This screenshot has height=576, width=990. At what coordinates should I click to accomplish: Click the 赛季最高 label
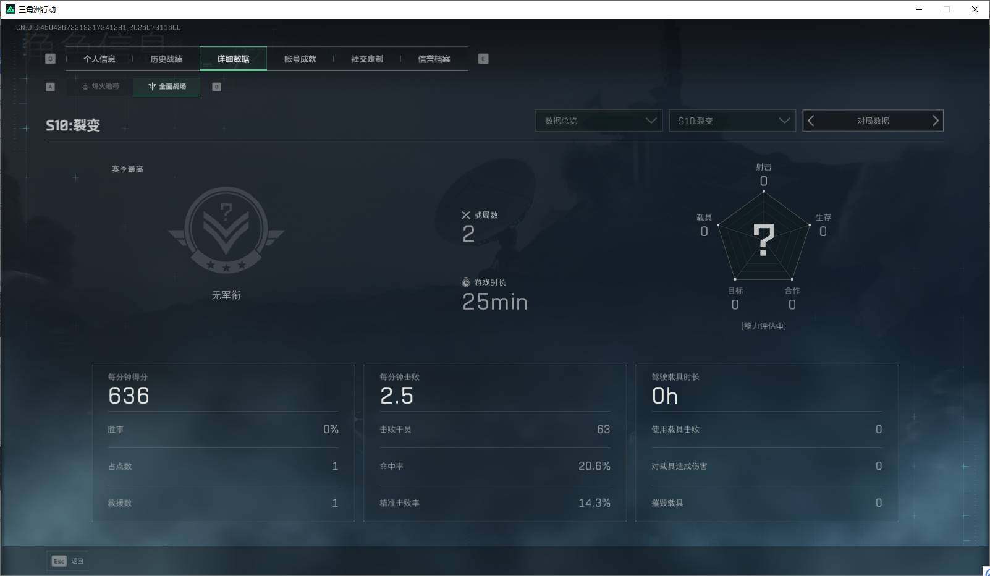(x=127, y=169)
